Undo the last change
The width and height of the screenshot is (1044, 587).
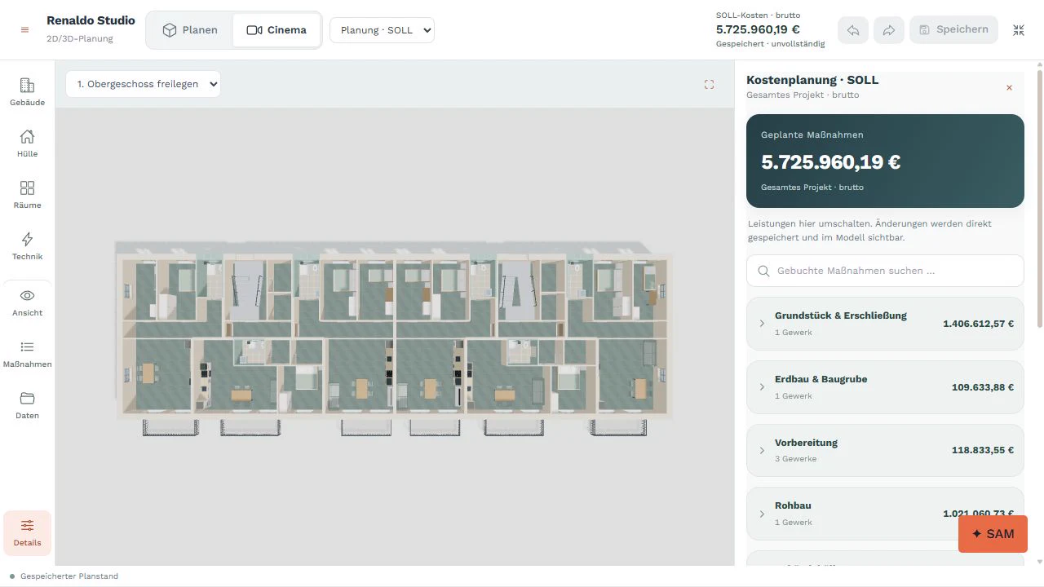coord(853,30)
